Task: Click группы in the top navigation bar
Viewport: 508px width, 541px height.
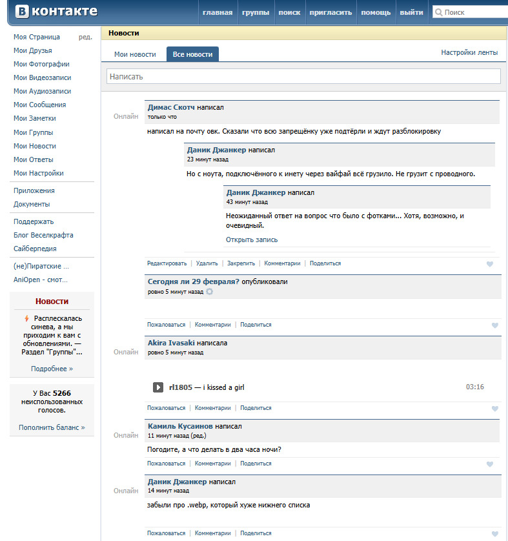Action: (256, 12)
